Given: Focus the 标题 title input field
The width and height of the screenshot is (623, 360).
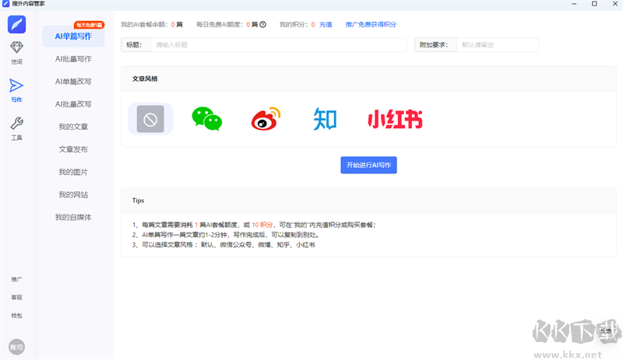Looking at the screenshot, I should pyautogui.click(x=278, y=45).
